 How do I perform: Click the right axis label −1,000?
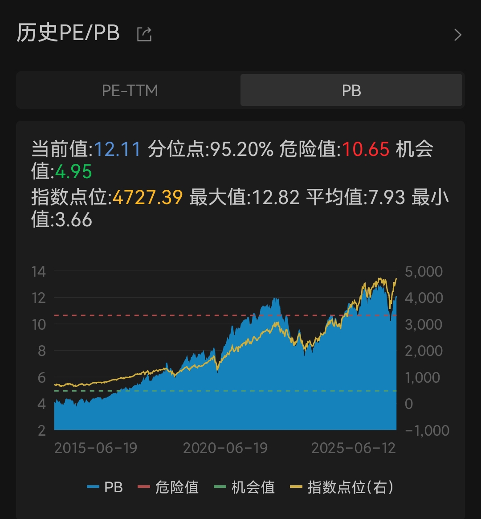point(427,431)
